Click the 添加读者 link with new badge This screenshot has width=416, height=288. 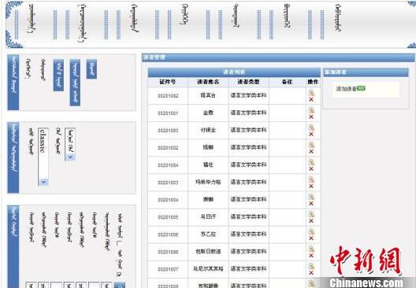pos(351,89)
